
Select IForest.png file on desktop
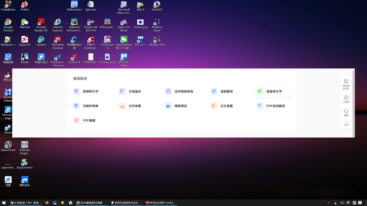(140, 24)
